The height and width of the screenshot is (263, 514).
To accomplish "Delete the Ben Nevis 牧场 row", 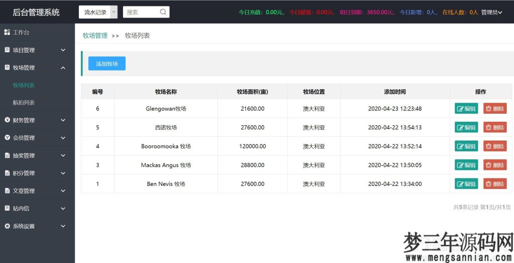I will [x=495, y=184].
